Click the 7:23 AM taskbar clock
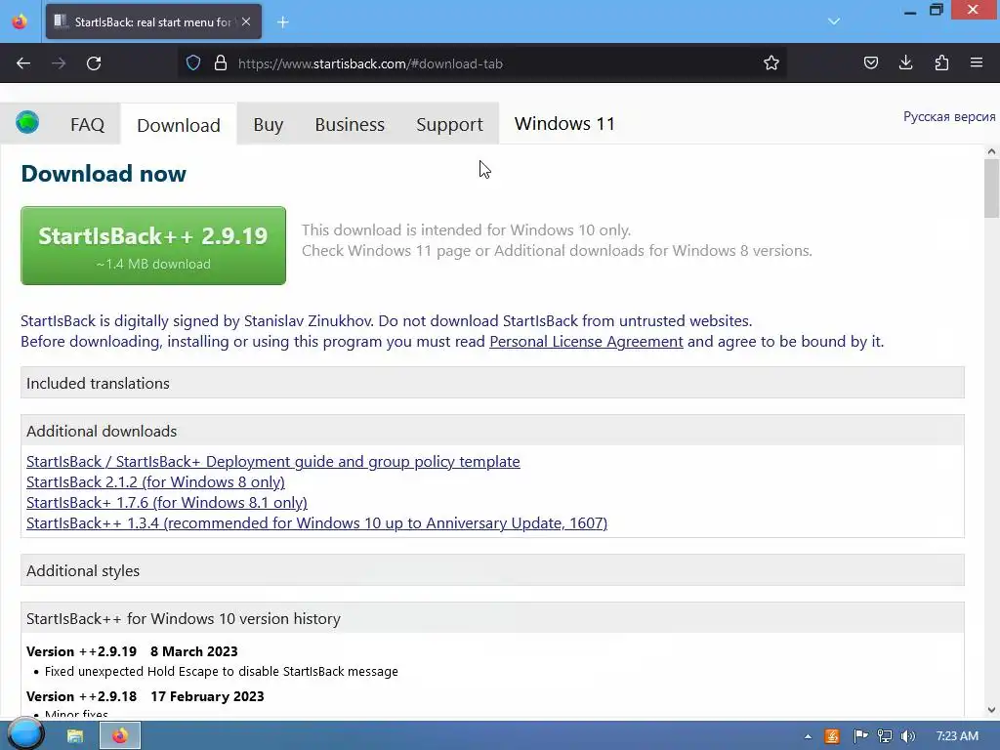Screen dimensions: 1000x750 (x=957, y=736)
